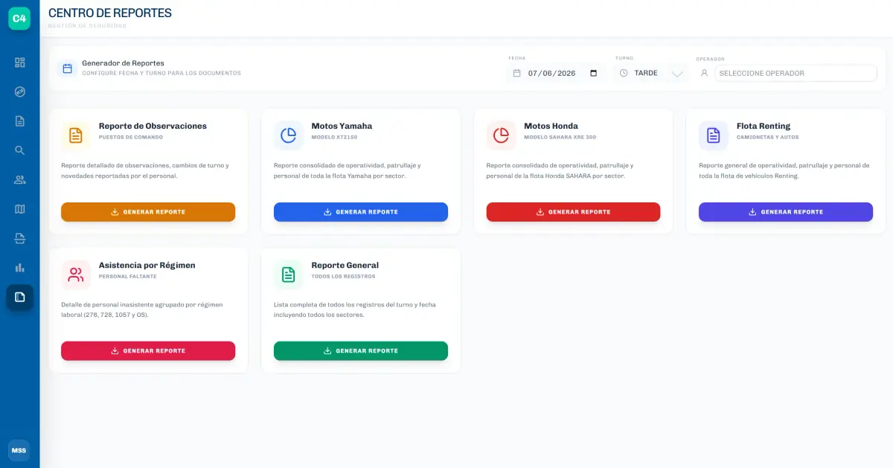Image resolution: width=893 pixels, height=468 pixels.
Task: Open the personnel (people) icon in sidebar
Action: tap(20, 179)
